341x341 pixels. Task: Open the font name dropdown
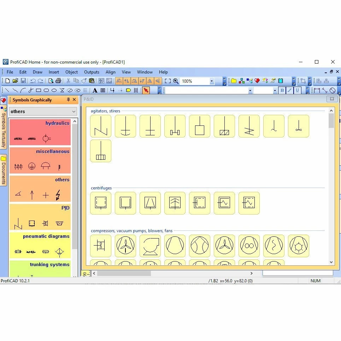(250, 90)
